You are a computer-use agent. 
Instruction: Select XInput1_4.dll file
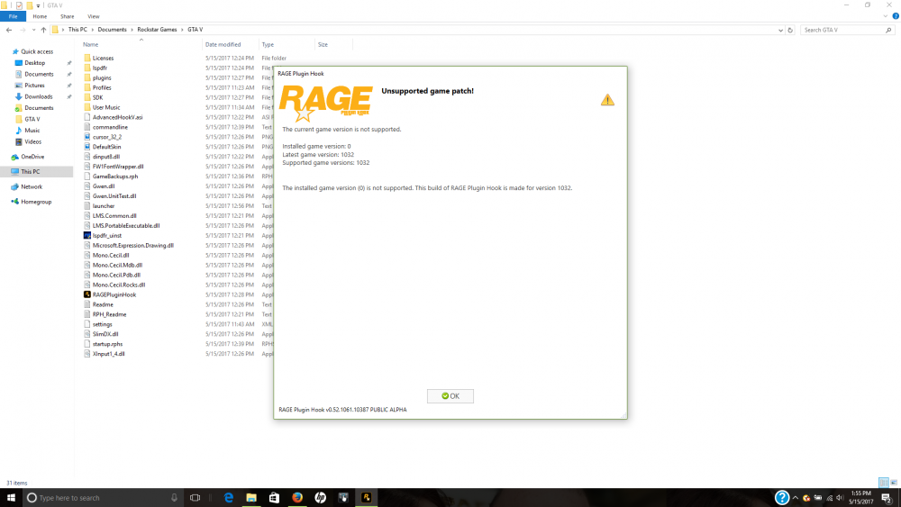(x=109, y=354)
